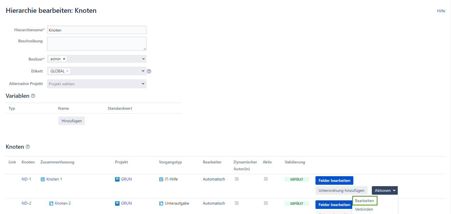Toggle the Aktiv checkbox for ND-1

click(266, 179)
